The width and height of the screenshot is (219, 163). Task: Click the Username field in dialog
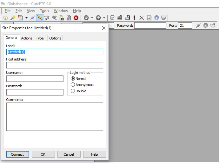(35, 79)
